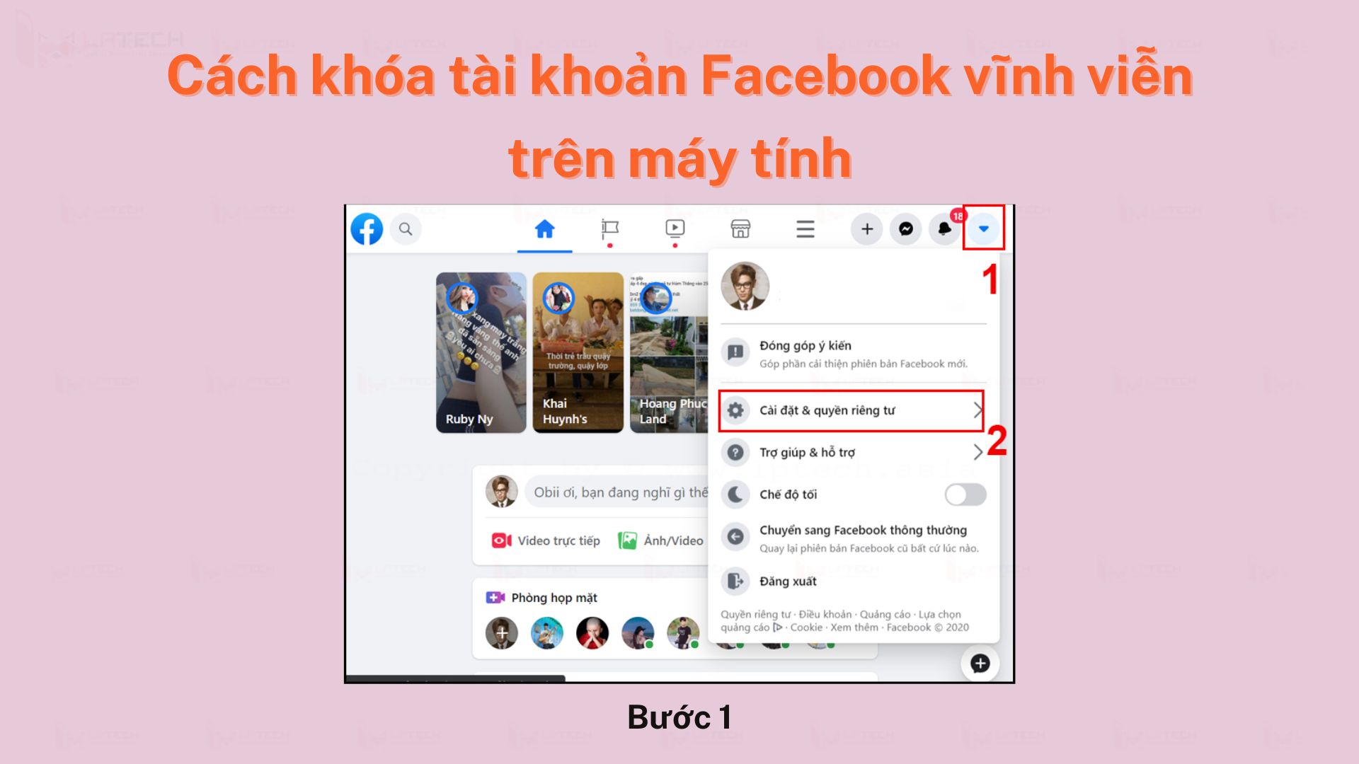Click the Facebook home/news feed icon
The image size is (1359, 764).
pos(545,228)
